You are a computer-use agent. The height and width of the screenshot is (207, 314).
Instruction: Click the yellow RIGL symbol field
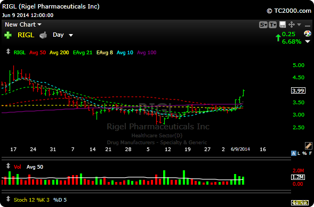[26, 35]
